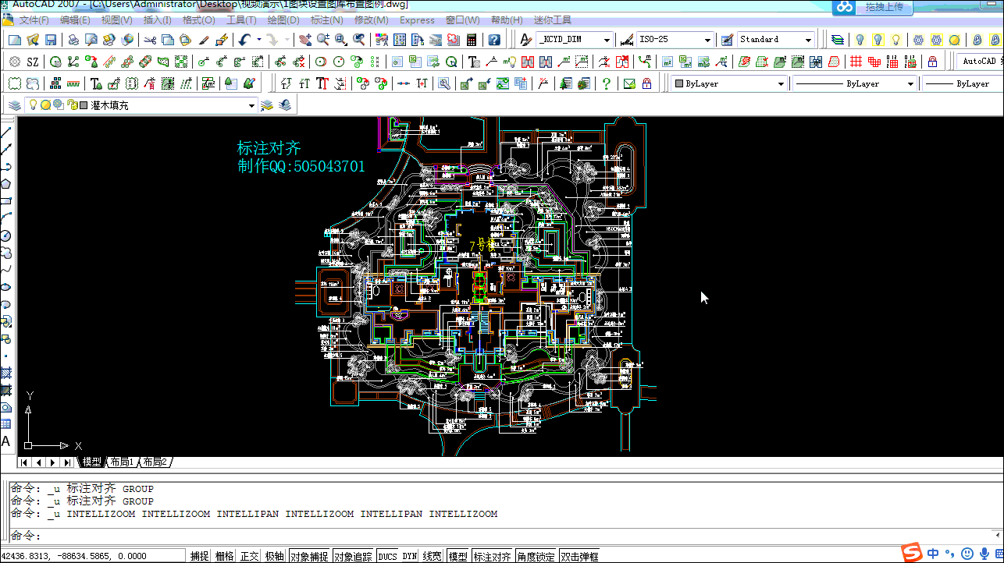Click the command line input field

(x=500, y=536)
